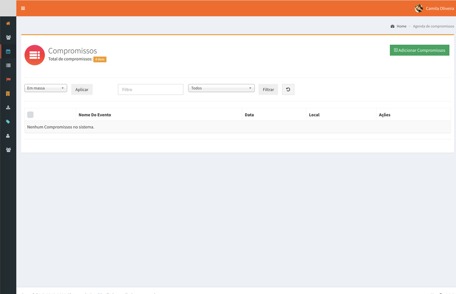
Task: Click the orange 0 itens badge
Action: pos(100,59)
